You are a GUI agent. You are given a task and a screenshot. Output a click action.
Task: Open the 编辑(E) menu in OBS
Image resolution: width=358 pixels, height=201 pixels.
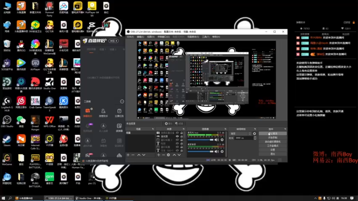tap(141, 37)
